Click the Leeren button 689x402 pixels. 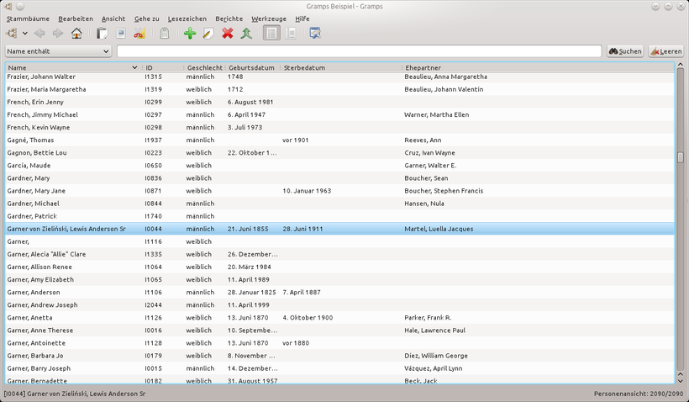(666, 51)
